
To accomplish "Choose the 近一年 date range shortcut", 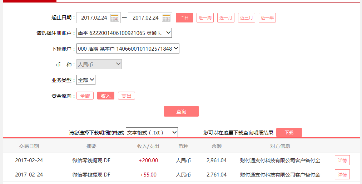I will [267, 18].
